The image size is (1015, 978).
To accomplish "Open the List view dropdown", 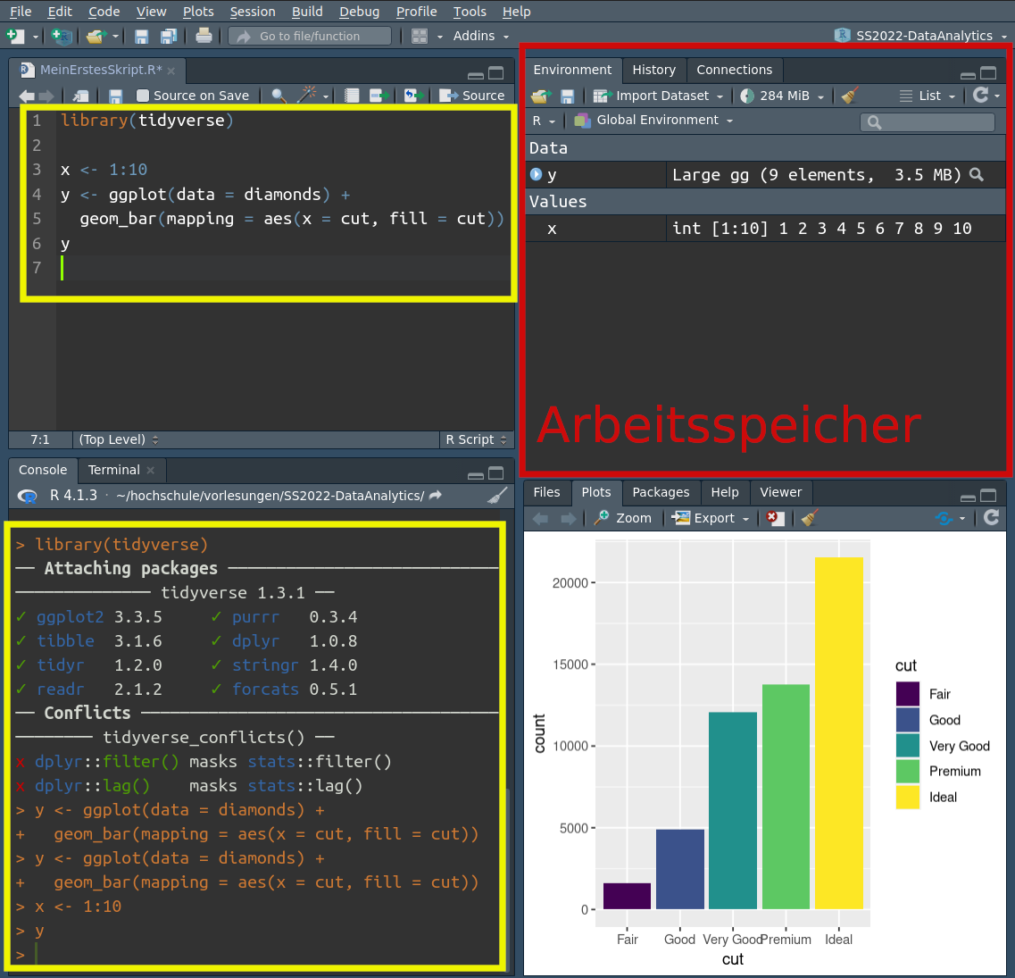I will pos(928,96).
